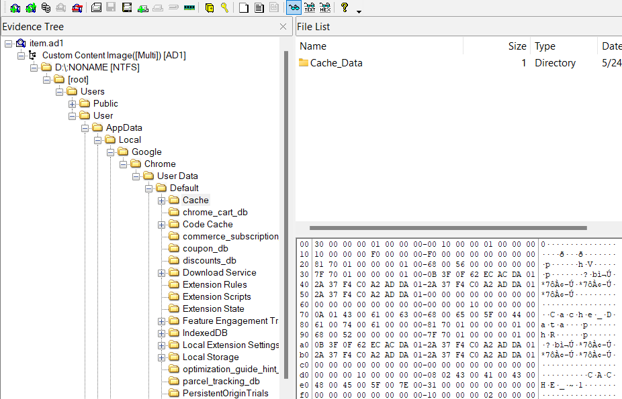Screen dimensions: 622x399
Task: Sort file list by Size column
Action: (496, 46)
